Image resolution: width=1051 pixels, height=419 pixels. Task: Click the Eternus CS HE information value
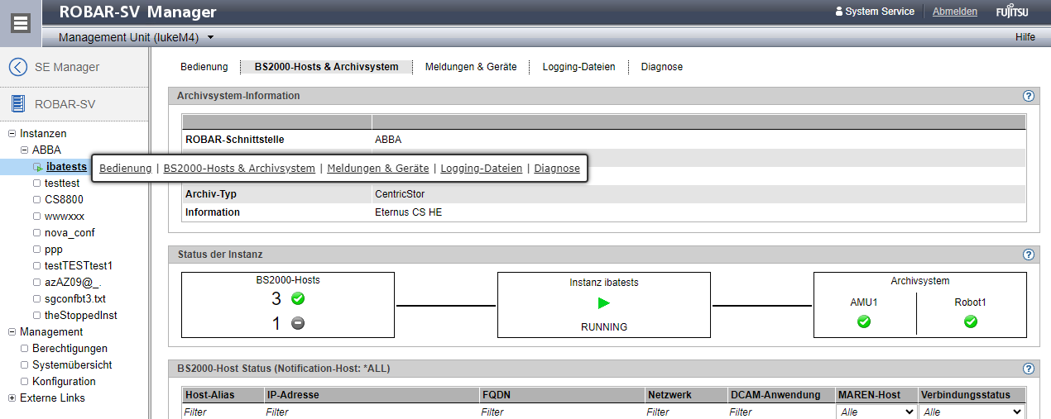tap(408, 212)
